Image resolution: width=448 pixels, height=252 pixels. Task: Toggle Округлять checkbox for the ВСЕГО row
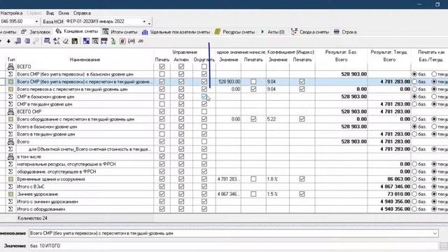click(x=204, y=66)
